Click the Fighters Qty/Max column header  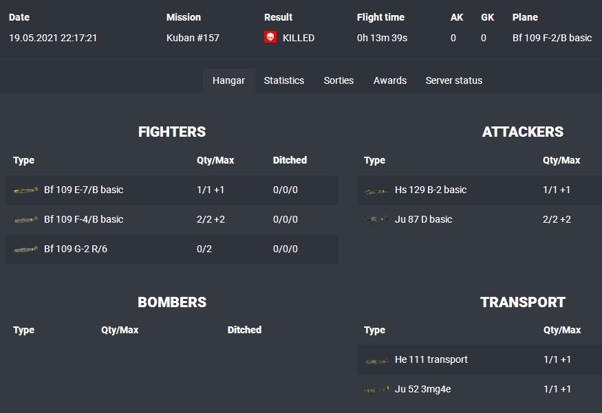point(215,160)
